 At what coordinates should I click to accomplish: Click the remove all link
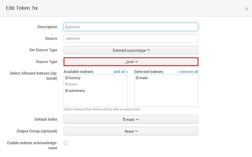pyautogui.click(x=188, y=72)
